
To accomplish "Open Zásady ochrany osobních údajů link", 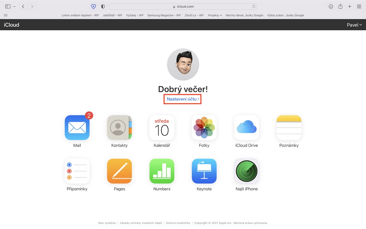I will click(x=141, y=223).
